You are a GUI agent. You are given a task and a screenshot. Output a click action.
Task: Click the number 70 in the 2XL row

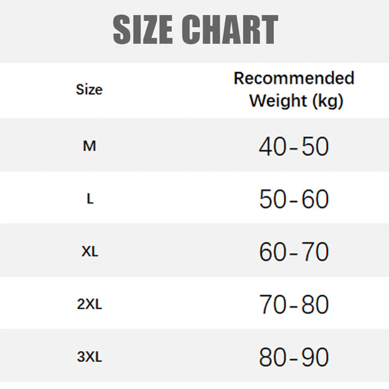[272, 305]
